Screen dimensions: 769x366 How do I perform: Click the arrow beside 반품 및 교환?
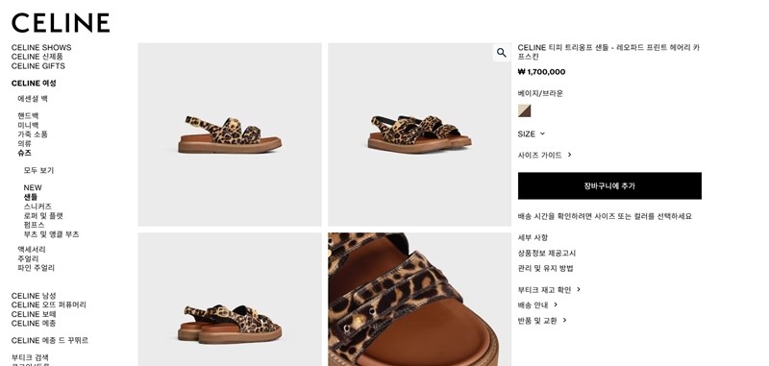pyautogui.click(x=564, y=321)
